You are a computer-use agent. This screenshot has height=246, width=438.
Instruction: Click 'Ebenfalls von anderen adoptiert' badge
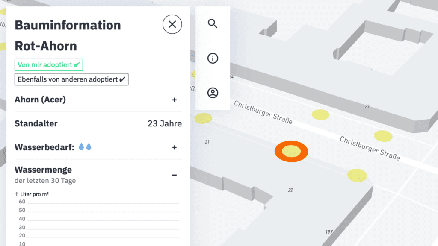click(x=71, y=79)
